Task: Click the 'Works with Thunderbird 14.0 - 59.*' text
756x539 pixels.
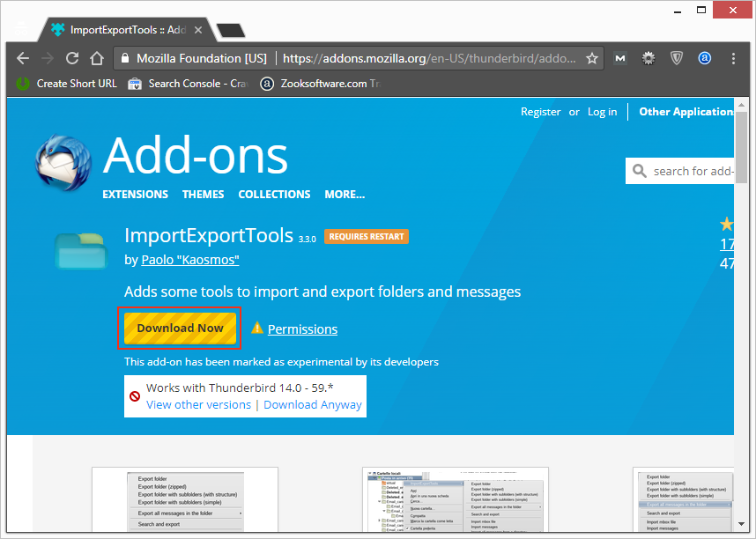Action: [240, 388]
